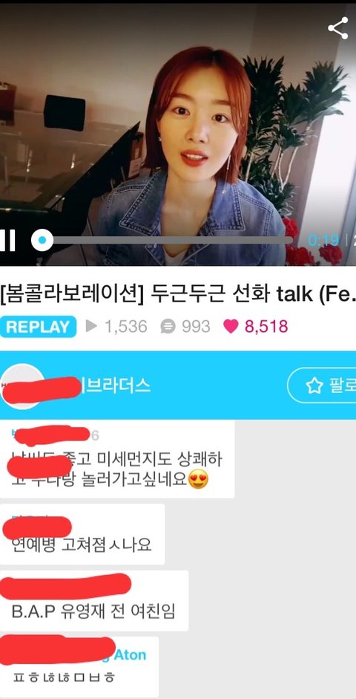This screenshot has height=699, width=356.
Task: Click the REPLAY badge
Action: pos(39,327)
